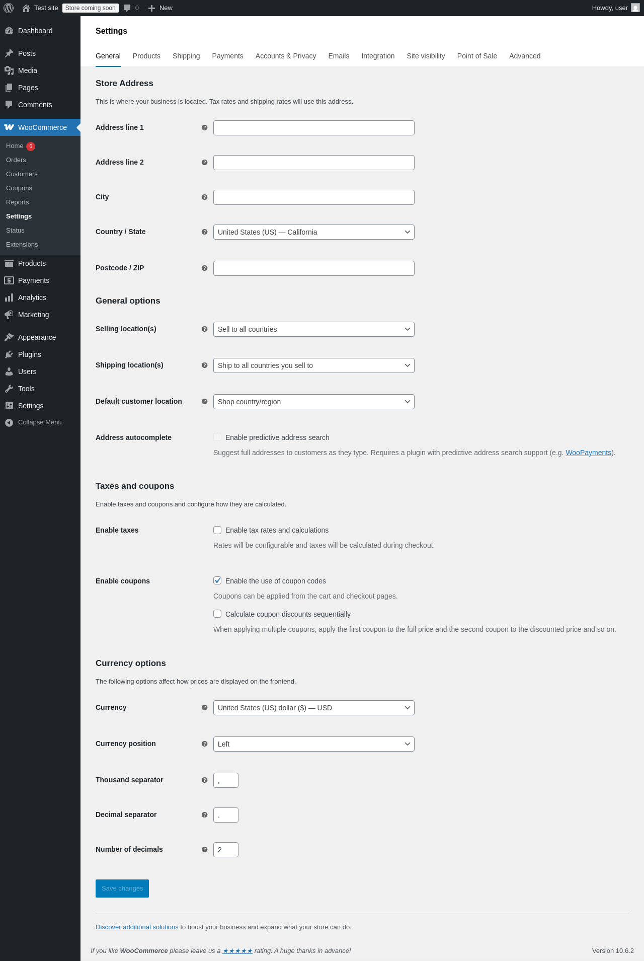The image size is (644, 961).
Task: Enable tax rates and calculations checkbox
Action: coord(217,530)
